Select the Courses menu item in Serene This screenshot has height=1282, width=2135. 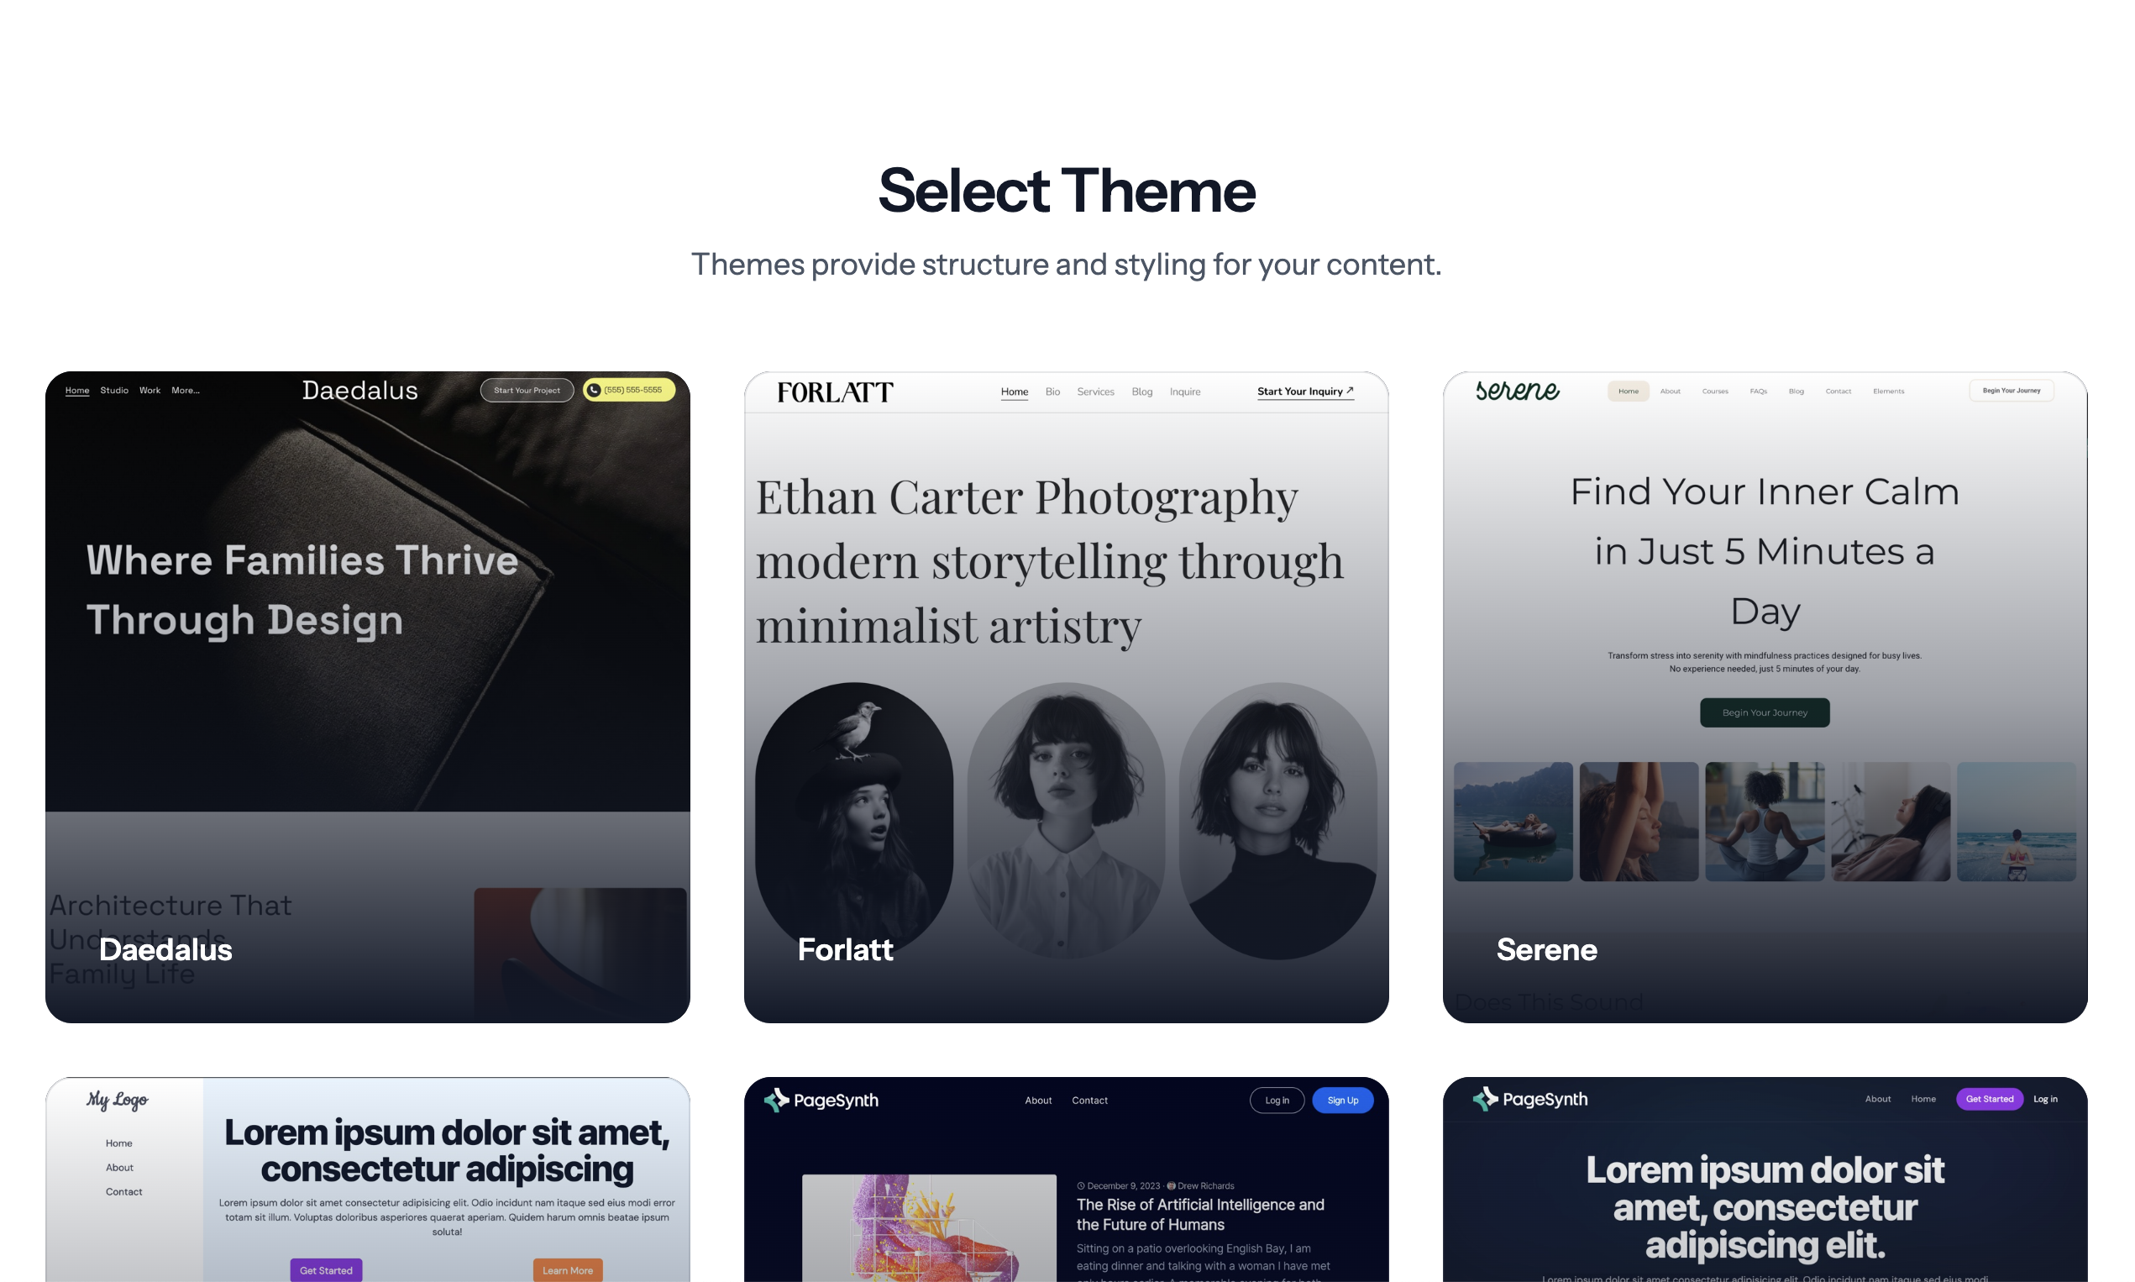(1714, 391)
